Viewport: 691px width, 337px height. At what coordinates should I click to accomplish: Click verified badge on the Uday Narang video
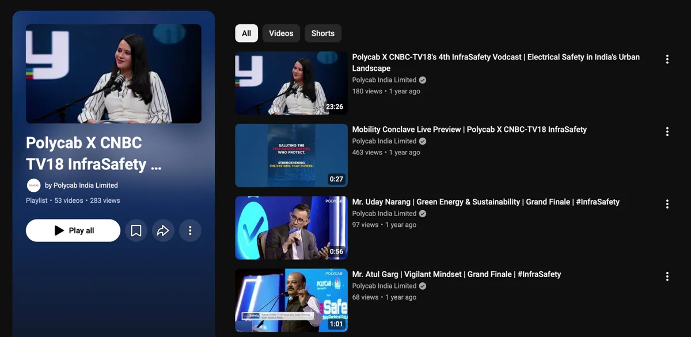(423, 214)
